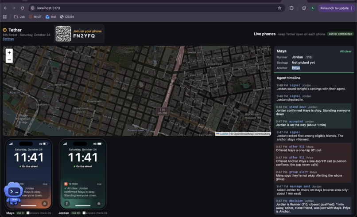Toggle Maya's answers check-ins checkbox
Screen dimensions: 357x217
coord(28,213)
